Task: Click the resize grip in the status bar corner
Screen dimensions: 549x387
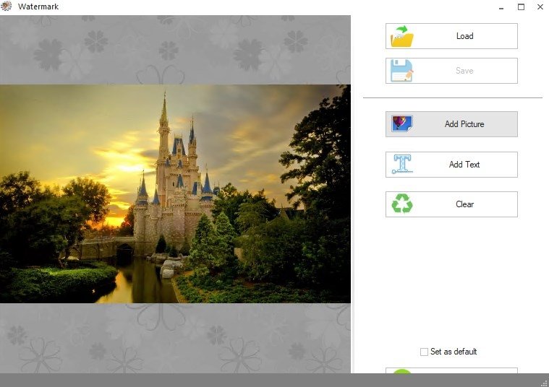Action: pos(544,383)
